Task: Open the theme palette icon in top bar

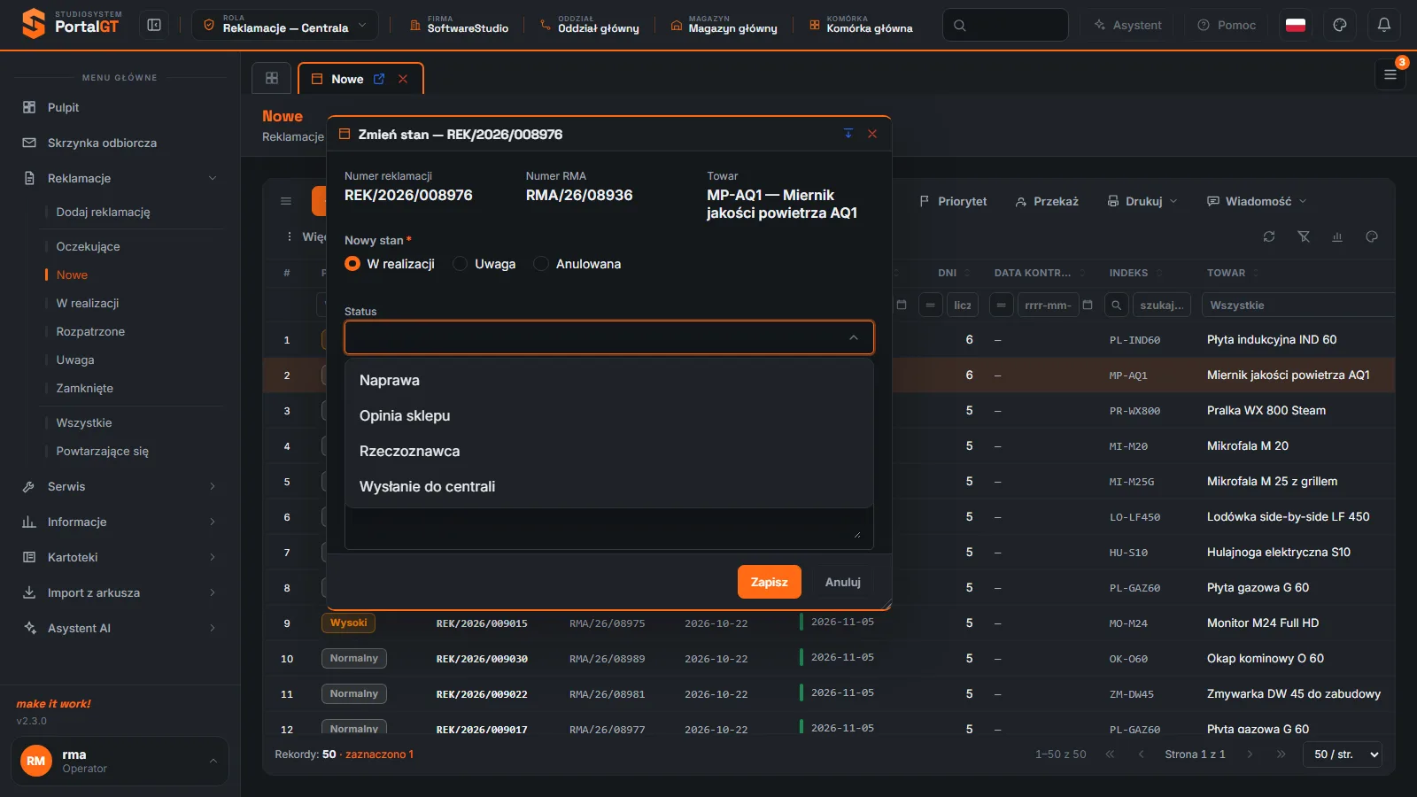Action: (x=1340, y=25)
